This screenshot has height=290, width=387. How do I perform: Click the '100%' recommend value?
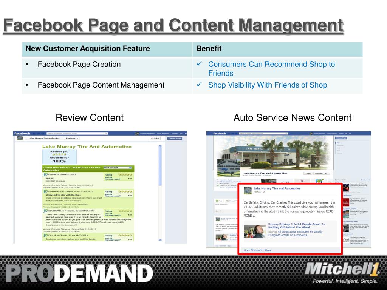click(x=59, y=161)
